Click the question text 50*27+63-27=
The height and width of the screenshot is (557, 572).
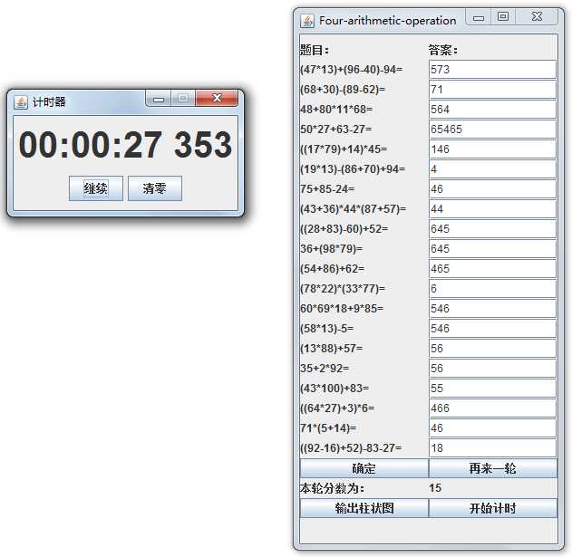coord(336,130)
